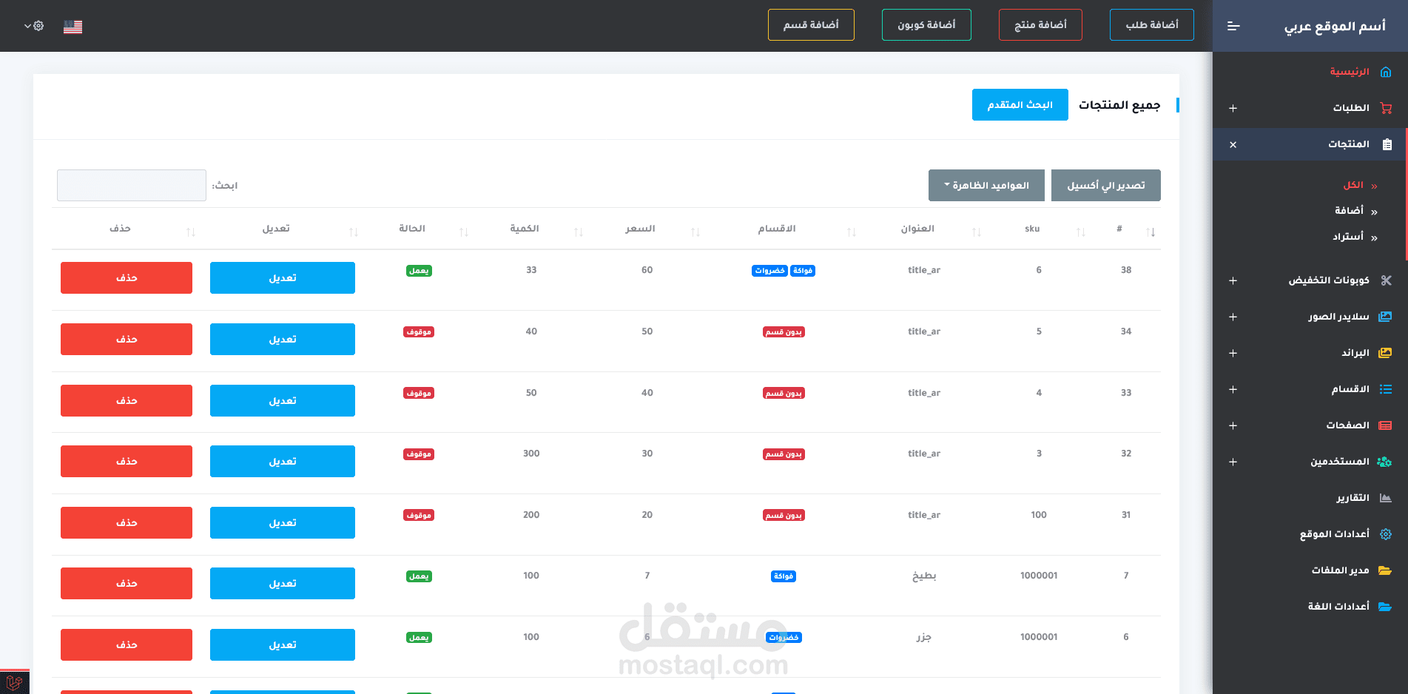Viewport: 1408px width, 694px height.
Task: Select the أضافة submenu item
Action: point(1349,211)
